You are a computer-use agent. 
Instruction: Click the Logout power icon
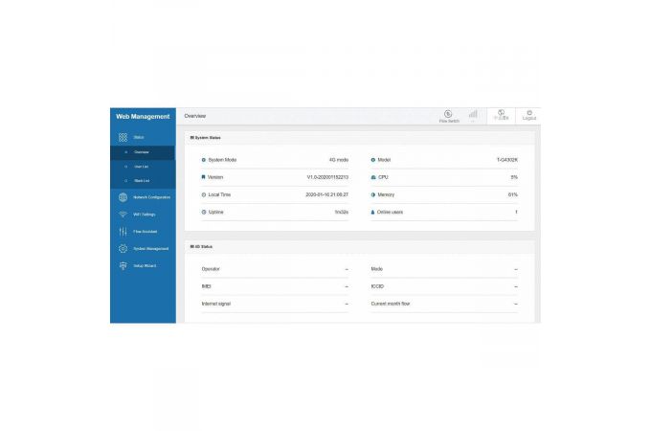point(529,114)
